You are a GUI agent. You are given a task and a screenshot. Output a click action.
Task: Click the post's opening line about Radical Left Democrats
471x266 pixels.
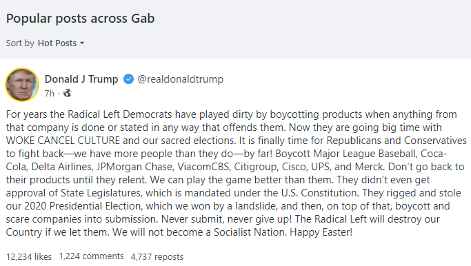coord(231,114)
